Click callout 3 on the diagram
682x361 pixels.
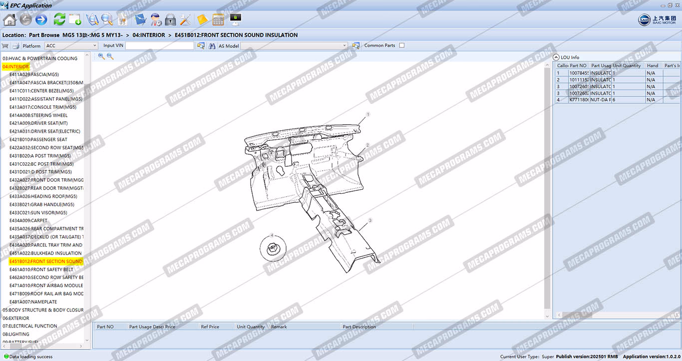coord(370,220)
